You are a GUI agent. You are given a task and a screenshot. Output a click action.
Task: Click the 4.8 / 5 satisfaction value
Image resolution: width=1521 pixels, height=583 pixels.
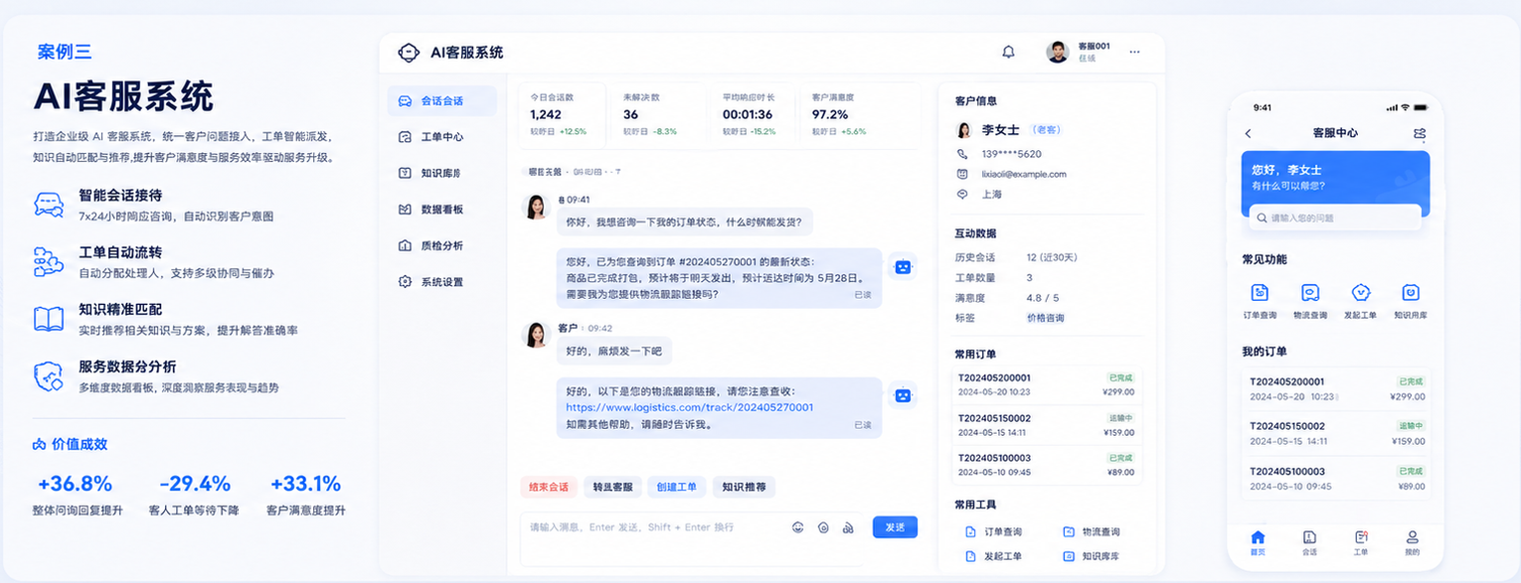1043,298
